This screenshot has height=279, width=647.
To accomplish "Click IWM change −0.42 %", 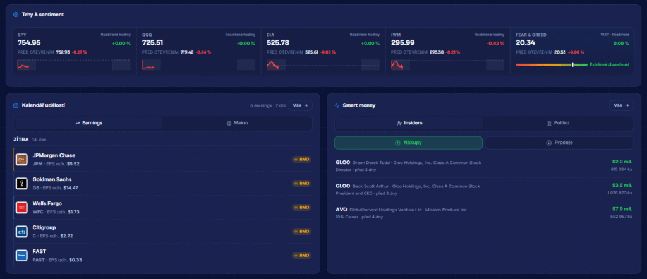I will (495, 44).
